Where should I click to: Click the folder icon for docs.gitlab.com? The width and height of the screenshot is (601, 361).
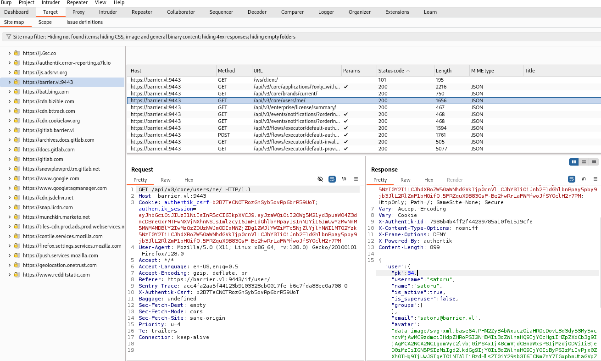coord(17,150)
